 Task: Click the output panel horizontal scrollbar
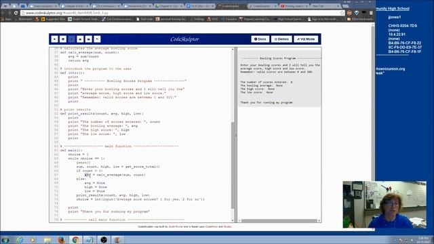coord(279,220)
